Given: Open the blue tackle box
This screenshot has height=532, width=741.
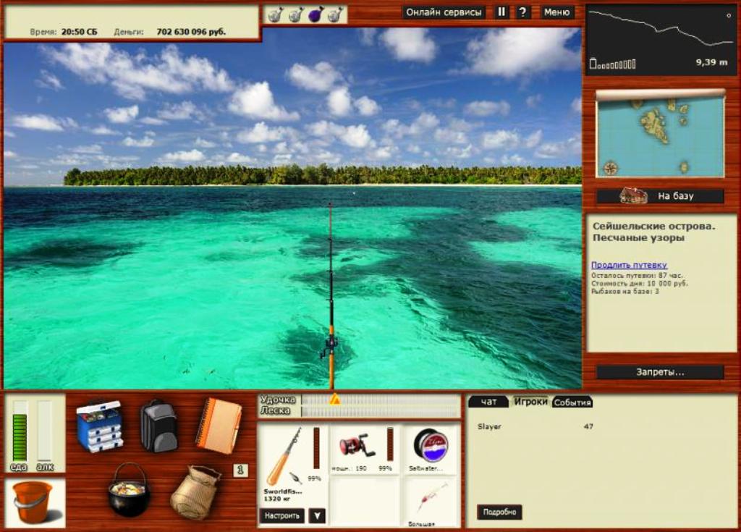Looking at the screenshot, I should point(99,426).
